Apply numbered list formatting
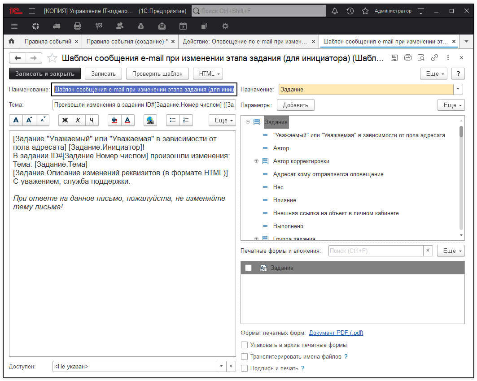 185,120
